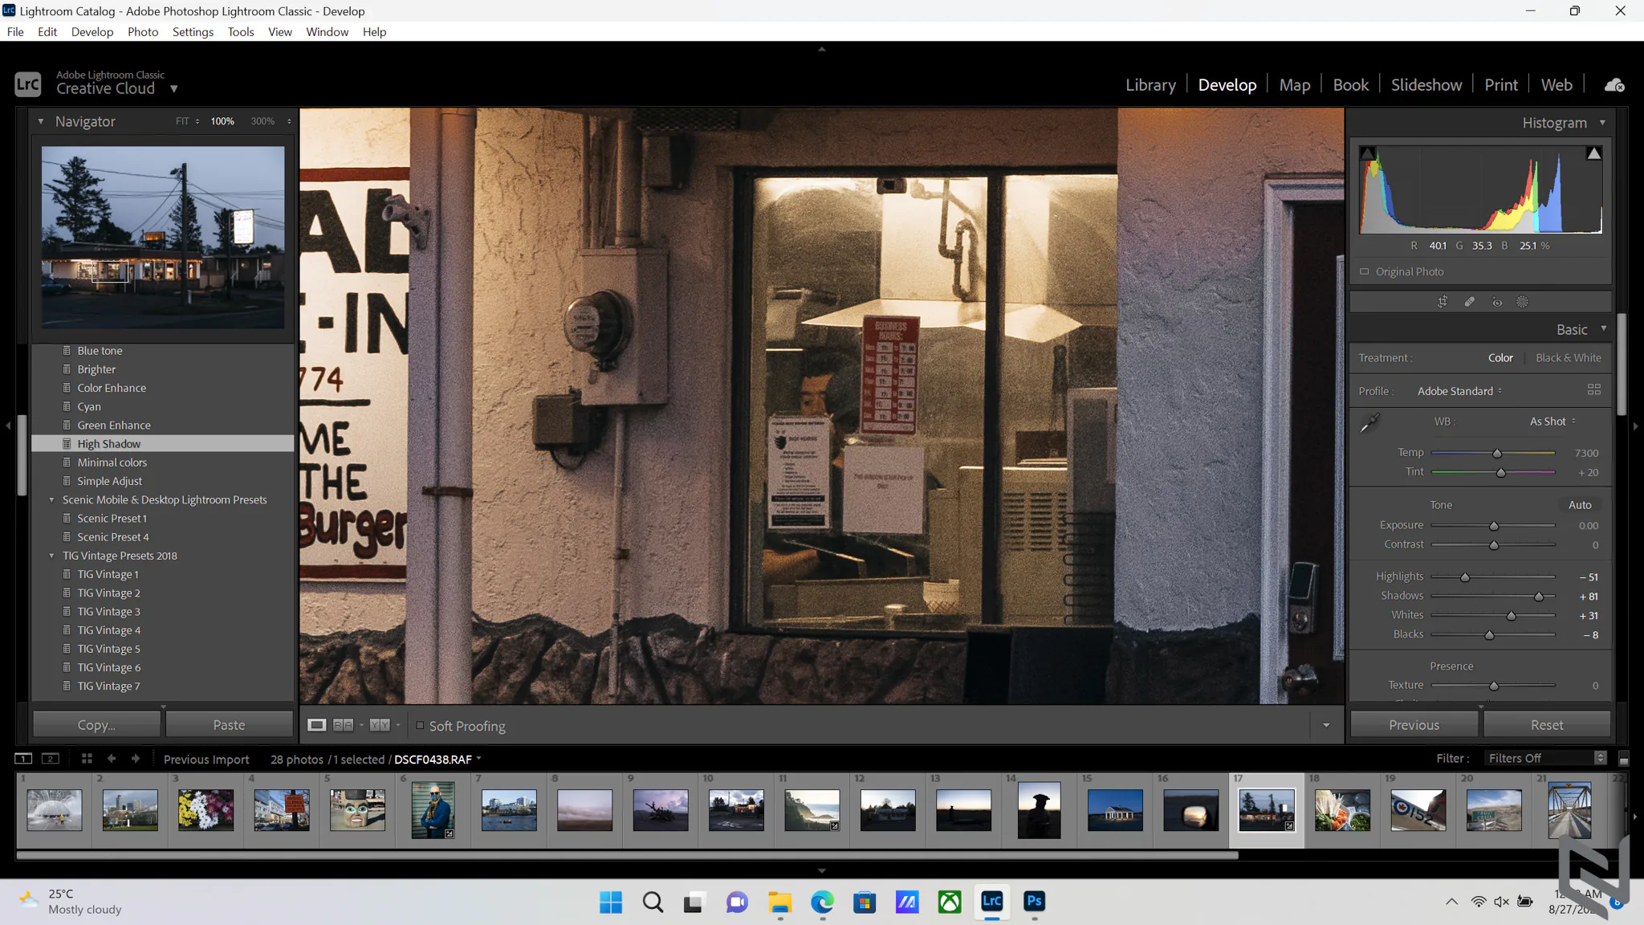Viewport: 1644px width, 925px height.
Task: Enable the Soft Proofing checkbox
Action: tap(420, 725)
